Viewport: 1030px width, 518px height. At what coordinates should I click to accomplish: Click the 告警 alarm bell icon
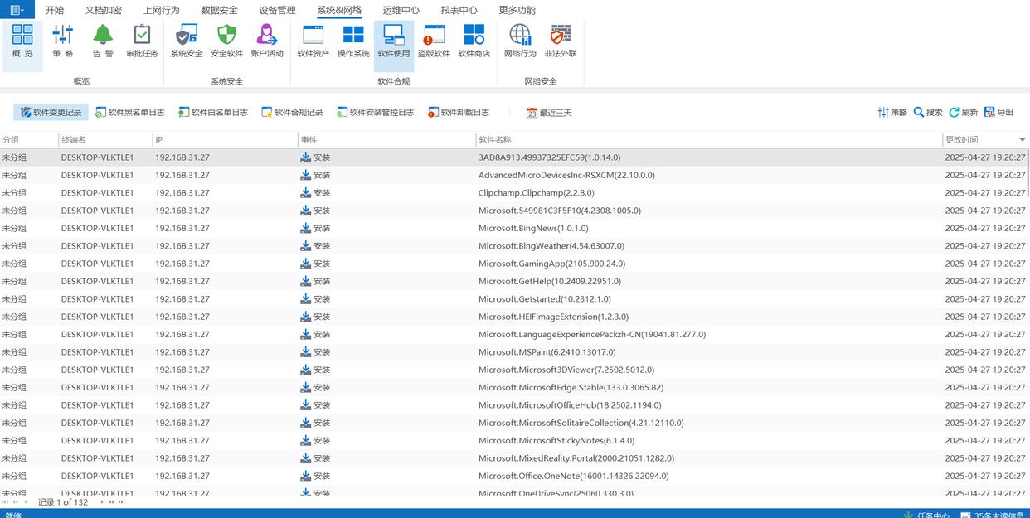[x=103, y=41]
